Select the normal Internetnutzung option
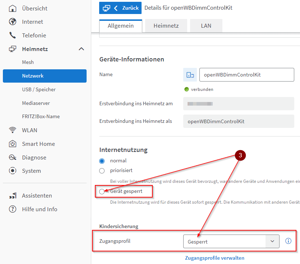This screenshot has height=264, width=300. tap(102, 161)
